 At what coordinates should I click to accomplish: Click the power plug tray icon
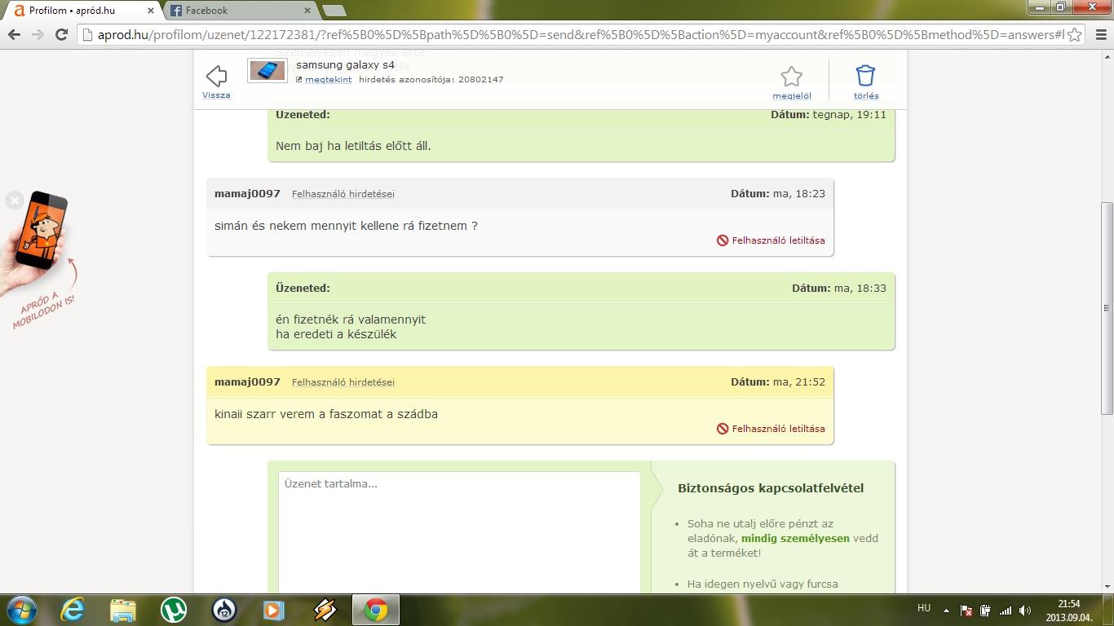coord(986,611)
